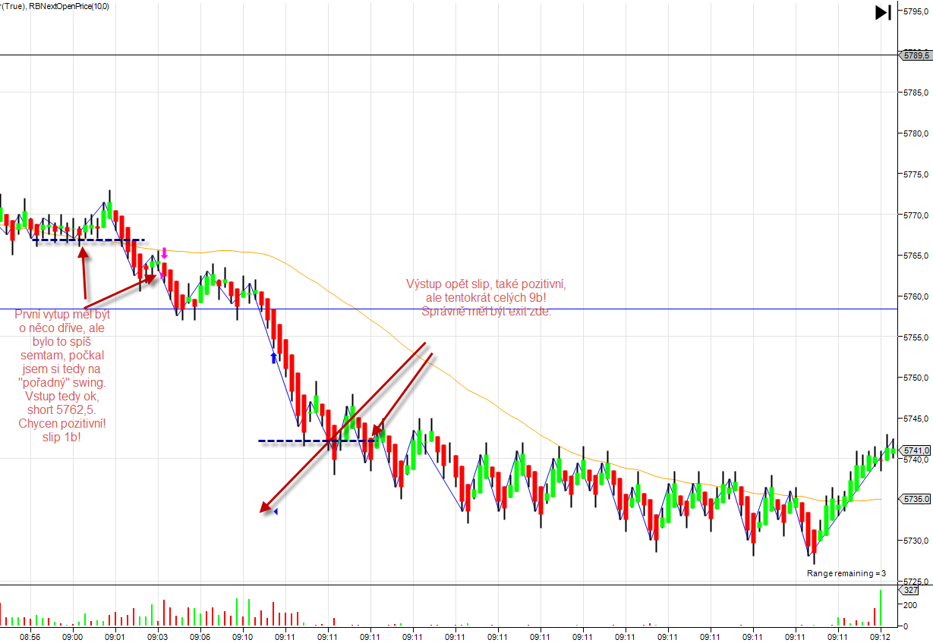This screenshot has width=933, height=643.
Task: Click the 09:03 time axis label
Action: pos(158,636)
